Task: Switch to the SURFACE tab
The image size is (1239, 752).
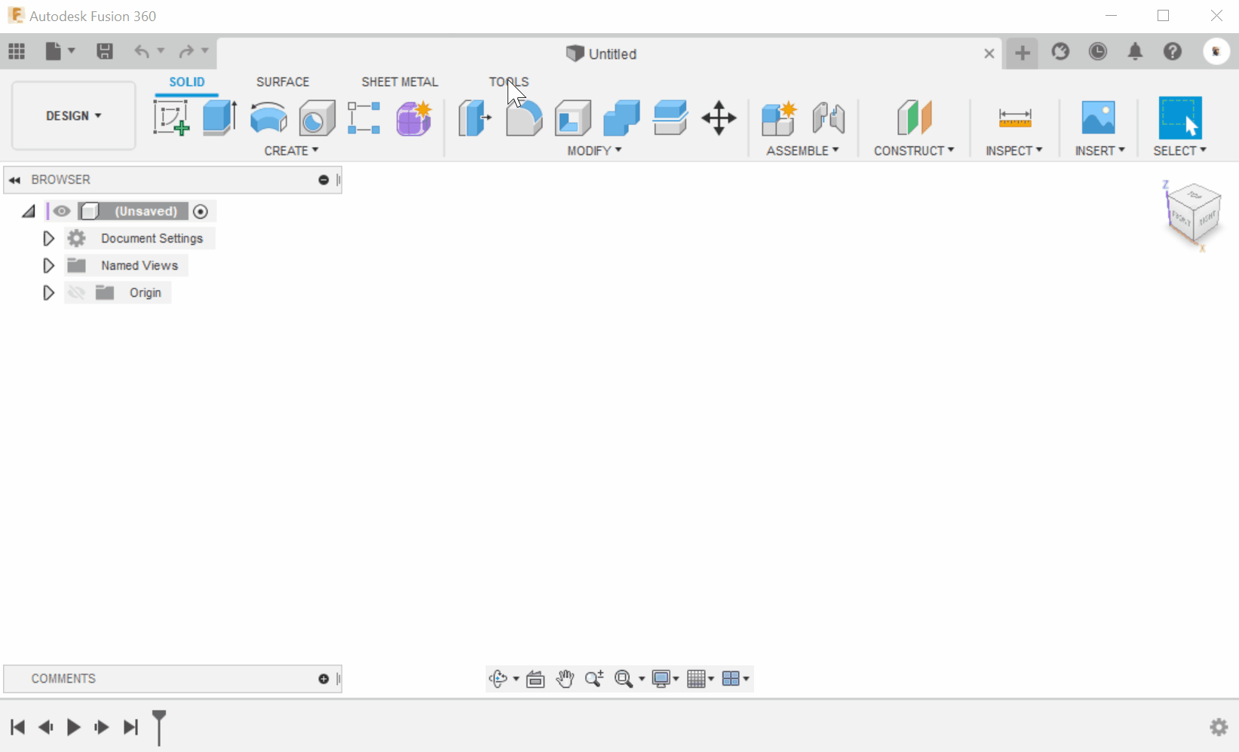Action: pyautogui.click(x=283, y=81)
